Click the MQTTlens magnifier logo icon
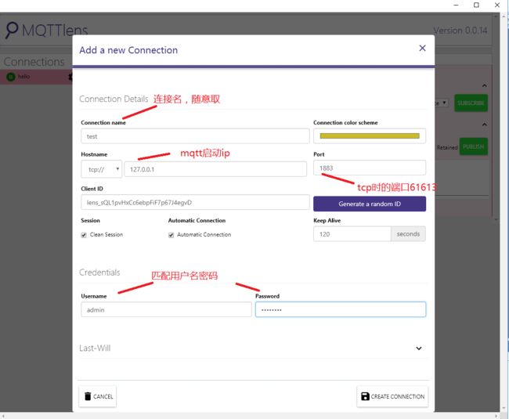Screen dimensions: 509x419 (x=12, y=31)
